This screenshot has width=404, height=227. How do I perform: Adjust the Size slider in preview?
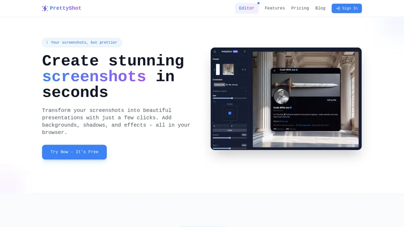(x=230, y=98)
